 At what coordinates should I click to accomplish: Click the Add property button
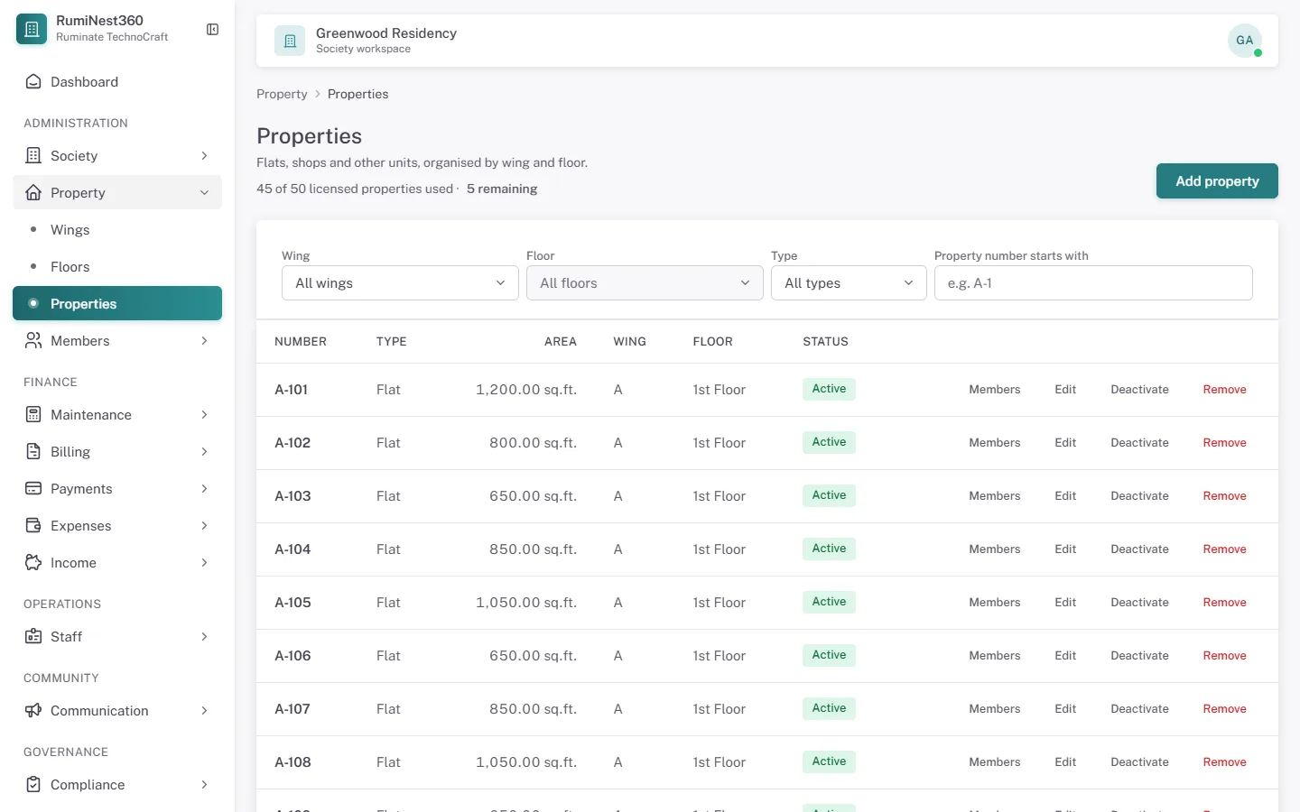tap(1217, 181)
